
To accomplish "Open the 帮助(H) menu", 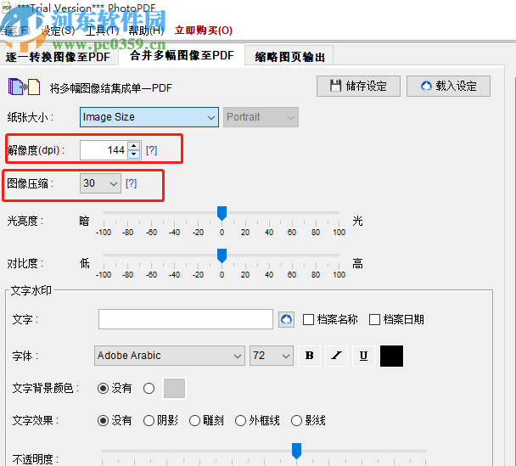I will (x=146, y=31).
